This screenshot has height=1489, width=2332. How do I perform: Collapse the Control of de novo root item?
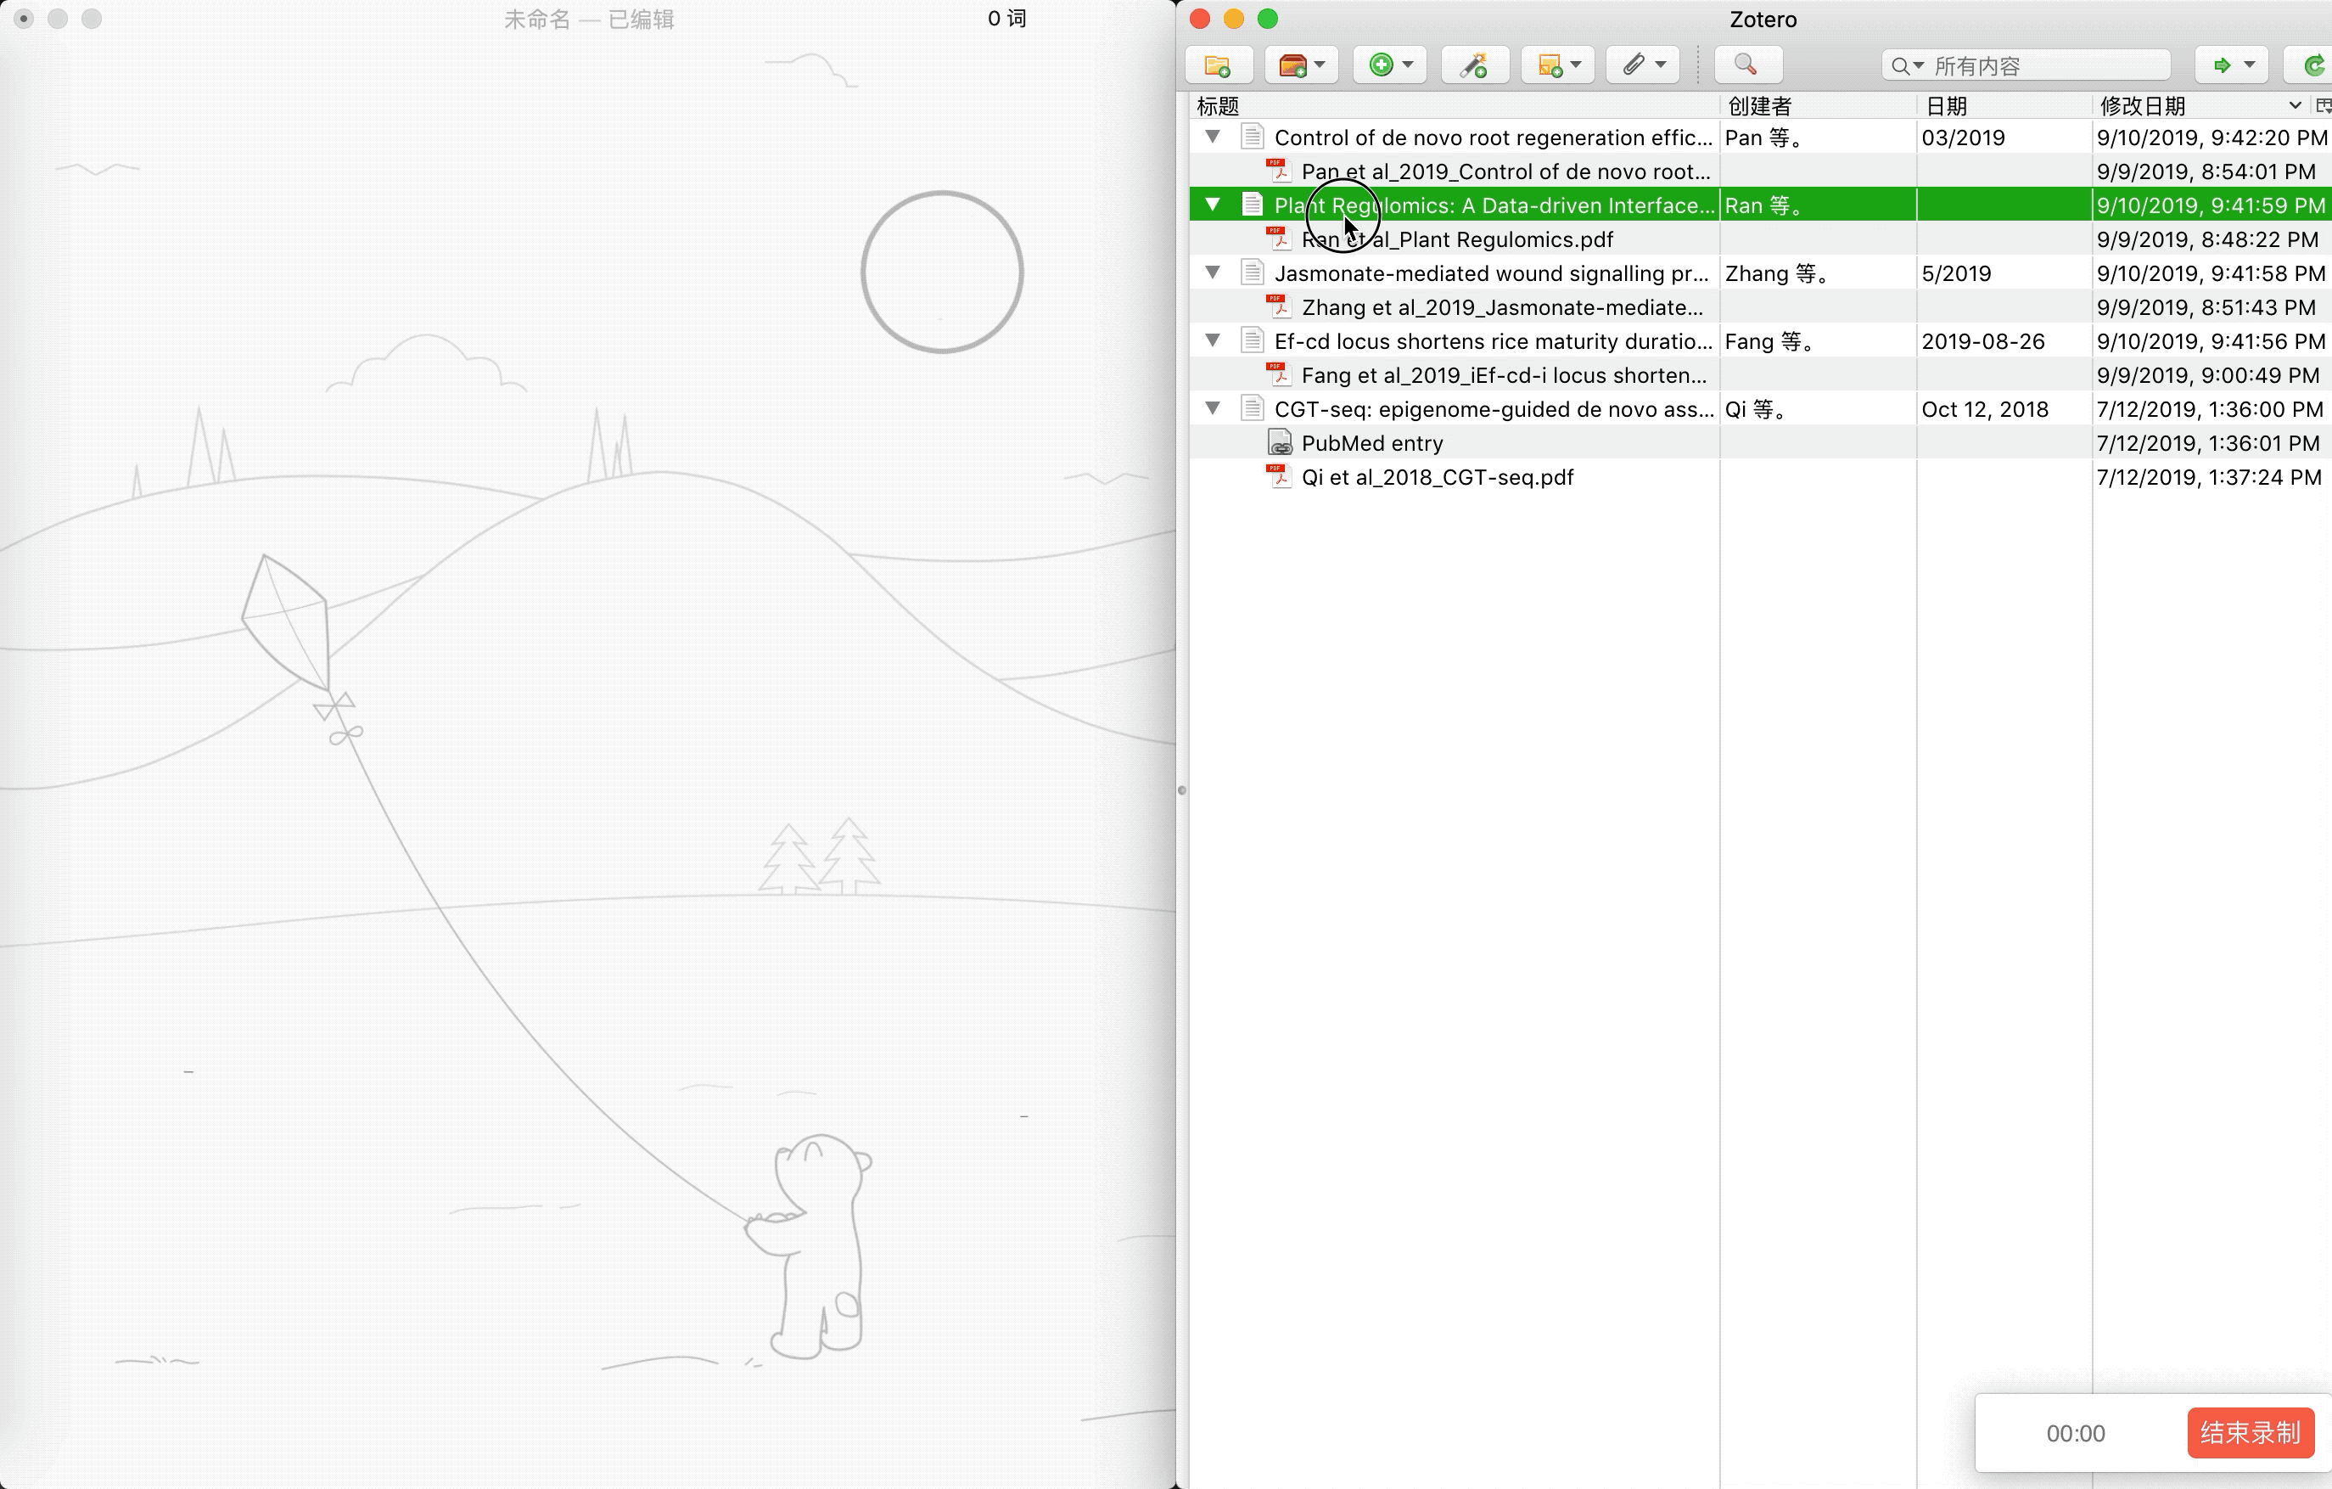[1213, 137]
